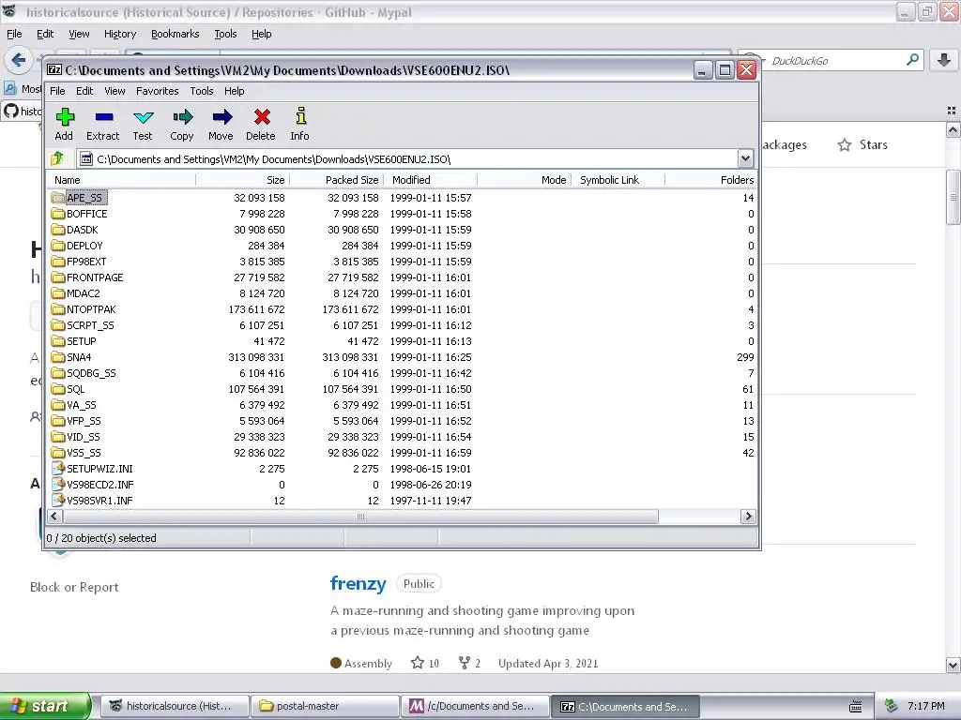This screenshot has width=961, height=720.
Task: Select the VFP_SS folder row
Action: [402, 420]
